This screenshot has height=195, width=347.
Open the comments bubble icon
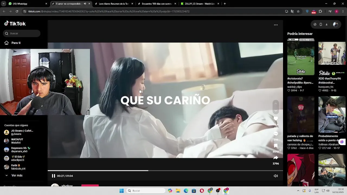[276, 134]
